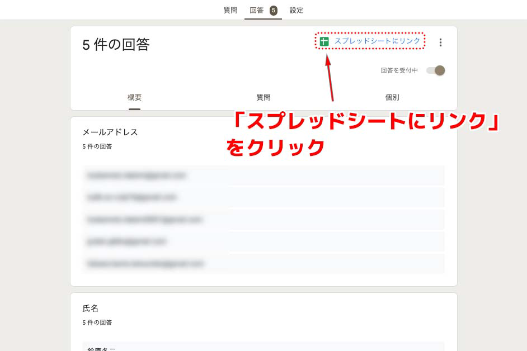
Task: Open the three-dot more options menu
Action: point(440,42)
